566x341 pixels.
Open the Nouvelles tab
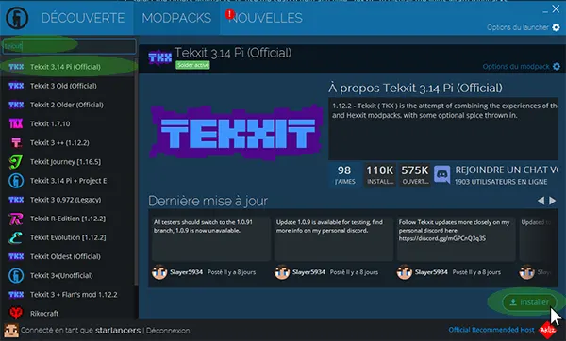click(x=266, y=18)
